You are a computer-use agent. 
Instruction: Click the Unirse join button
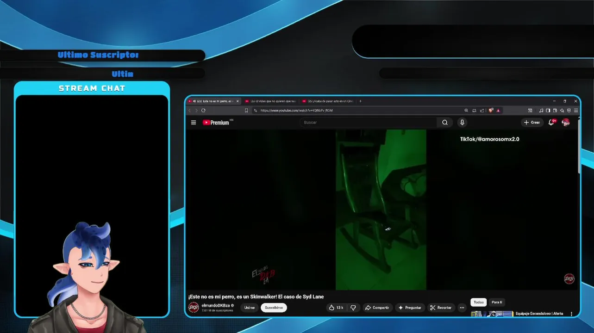click(250, 308)
